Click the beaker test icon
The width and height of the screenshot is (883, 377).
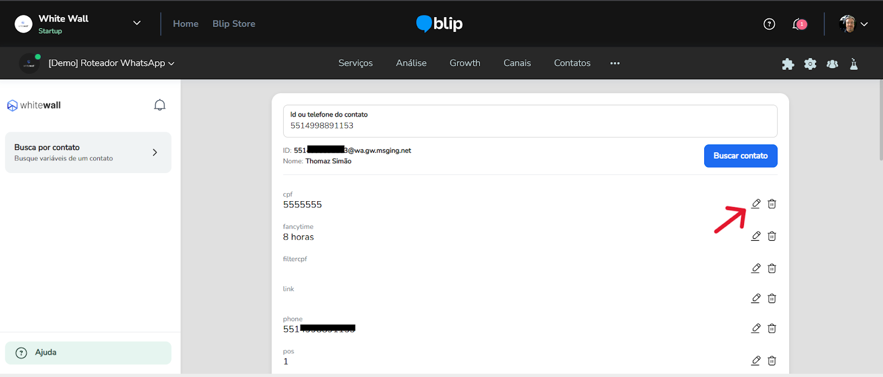[854, 64]
